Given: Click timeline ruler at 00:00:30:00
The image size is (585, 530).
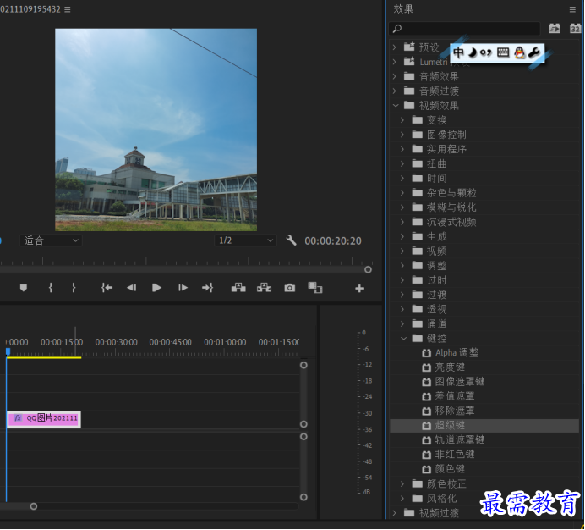Looking at the screenshot, I should point(116,342).
